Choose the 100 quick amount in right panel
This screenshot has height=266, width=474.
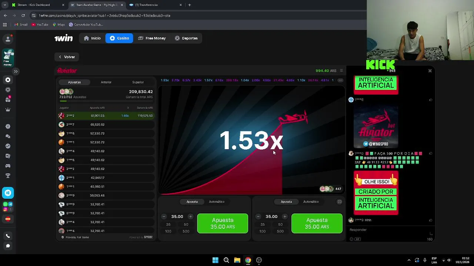click(x=262, y=231)
